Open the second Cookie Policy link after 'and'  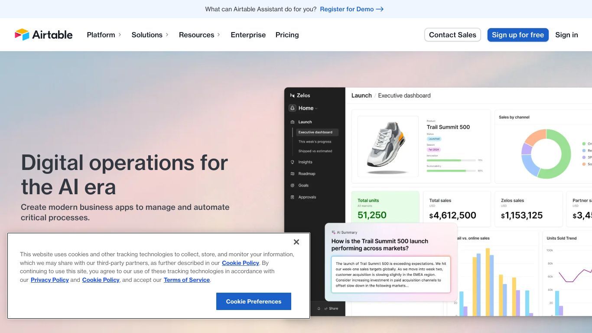click(101, 280)
